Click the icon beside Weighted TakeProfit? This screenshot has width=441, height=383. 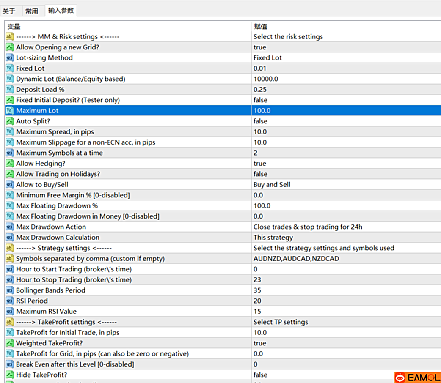click(x=9, y=343)
